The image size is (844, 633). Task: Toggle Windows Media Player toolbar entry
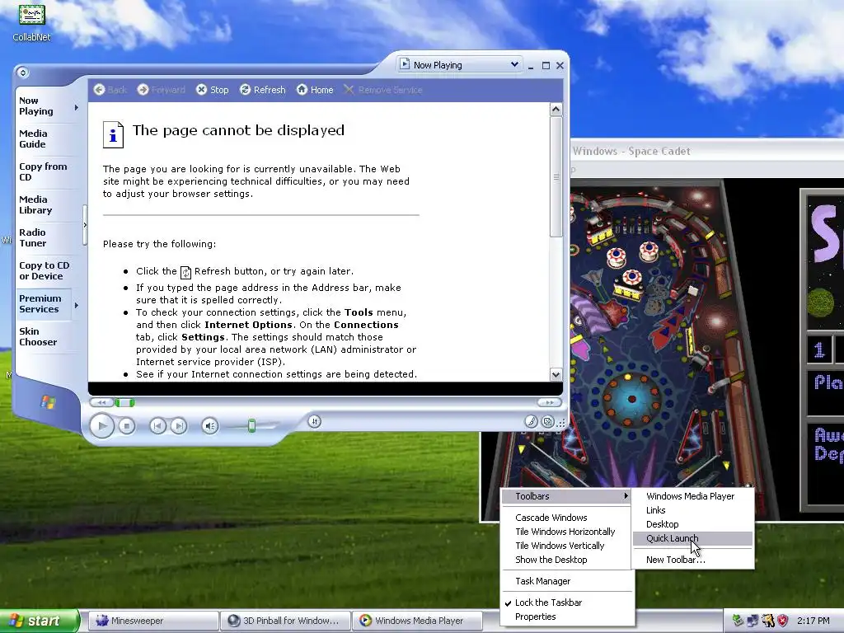pyautogui.click(x=692, y=496)
